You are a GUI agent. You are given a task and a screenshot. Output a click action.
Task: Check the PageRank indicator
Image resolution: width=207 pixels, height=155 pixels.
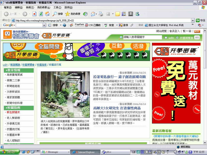[79, 25]
